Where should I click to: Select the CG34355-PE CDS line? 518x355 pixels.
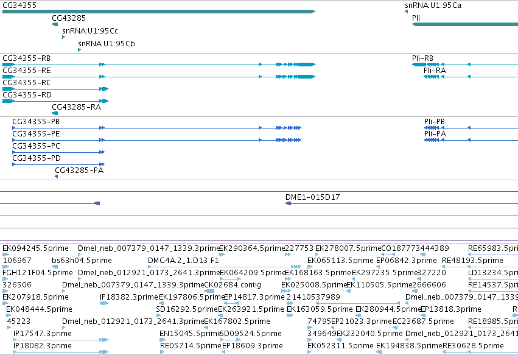click(x=156, y=140)
